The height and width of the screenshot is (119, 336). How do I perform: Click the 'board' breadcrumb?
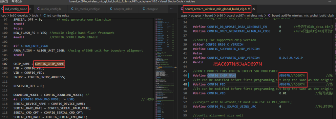209,15
